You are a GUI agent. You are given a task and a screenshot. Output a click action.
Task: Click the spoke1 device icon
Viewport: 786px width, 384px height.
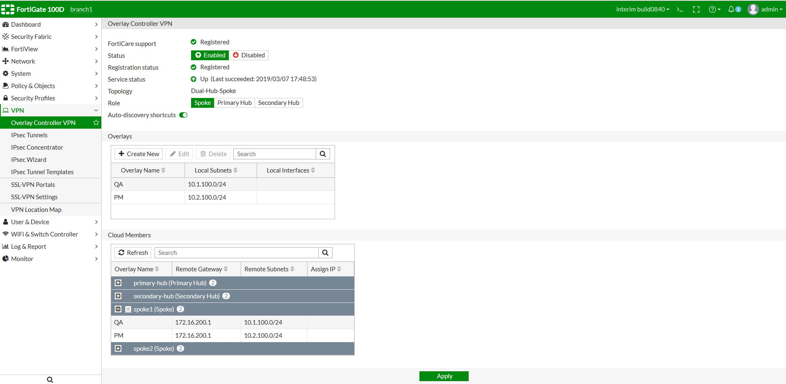coord(128,309)
